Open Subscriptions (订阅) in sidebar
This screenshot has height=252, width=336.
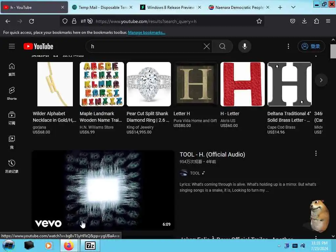click(x=12, y=118)
